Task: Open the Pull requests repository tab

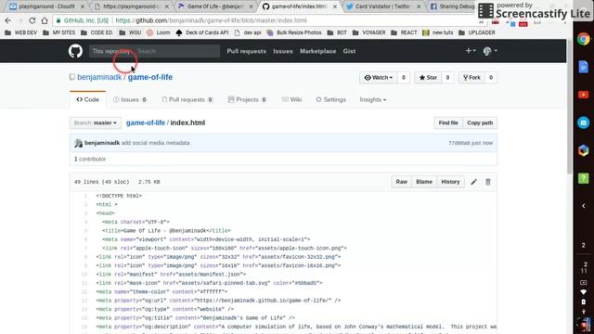Action: pos(187,99)
